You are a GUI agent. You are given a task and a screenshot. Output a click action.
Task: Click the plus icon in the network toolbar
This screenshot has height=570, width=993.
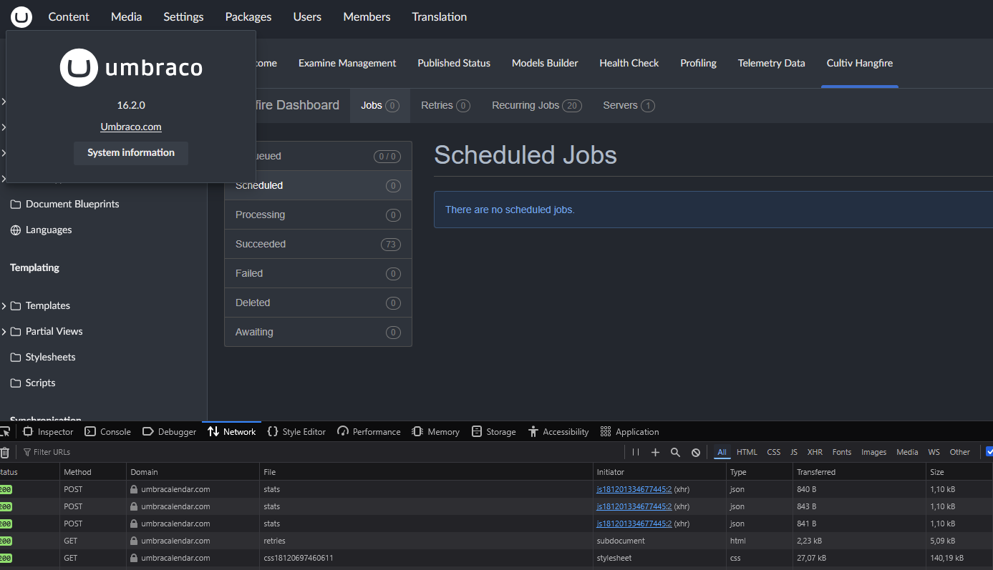click(x=655, y=452)
